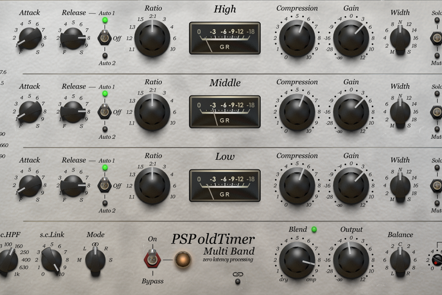Click the LED below the link icon
This screenshot has width=442, height=295.
[x=238, y=281]
